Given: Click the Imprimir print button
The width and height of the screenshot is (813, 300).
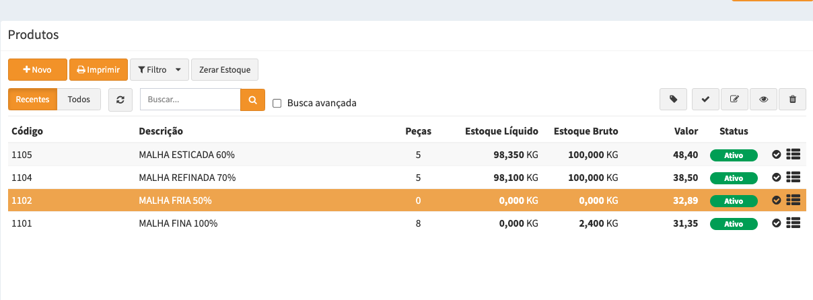Looking at the screenshot, I should pos(98,69).
